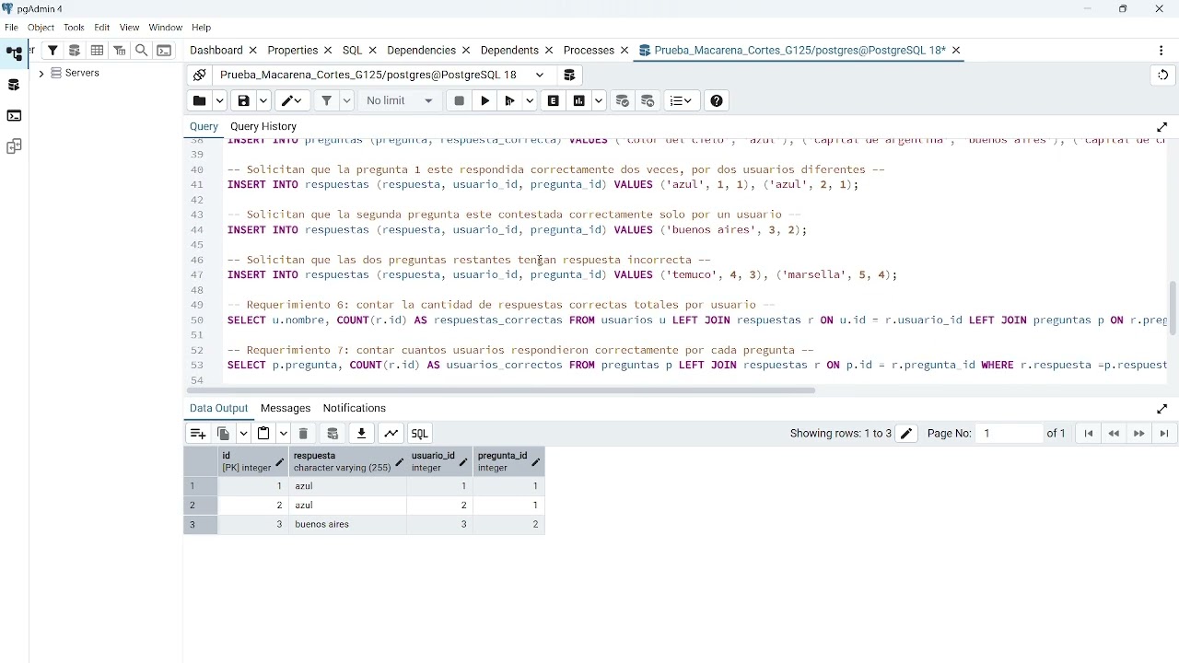
Task: Close the Processes tab
Action: 625,51
